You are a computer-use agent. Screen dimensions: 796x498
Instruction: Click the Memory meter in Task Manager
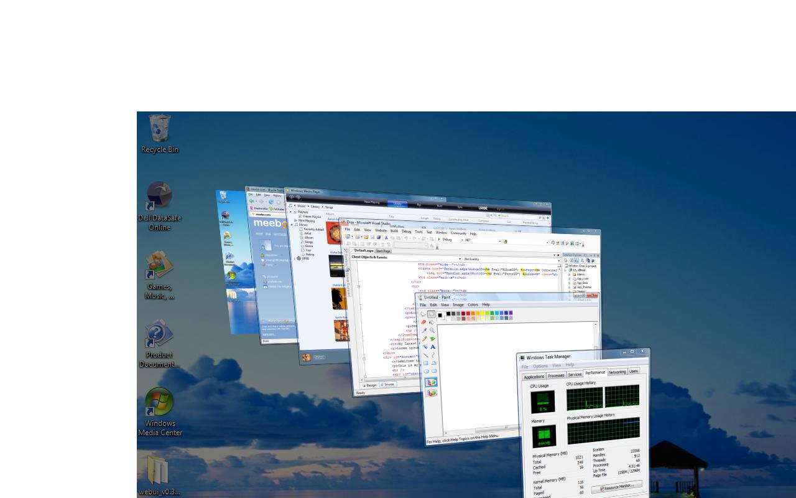[x=544, y=436]
